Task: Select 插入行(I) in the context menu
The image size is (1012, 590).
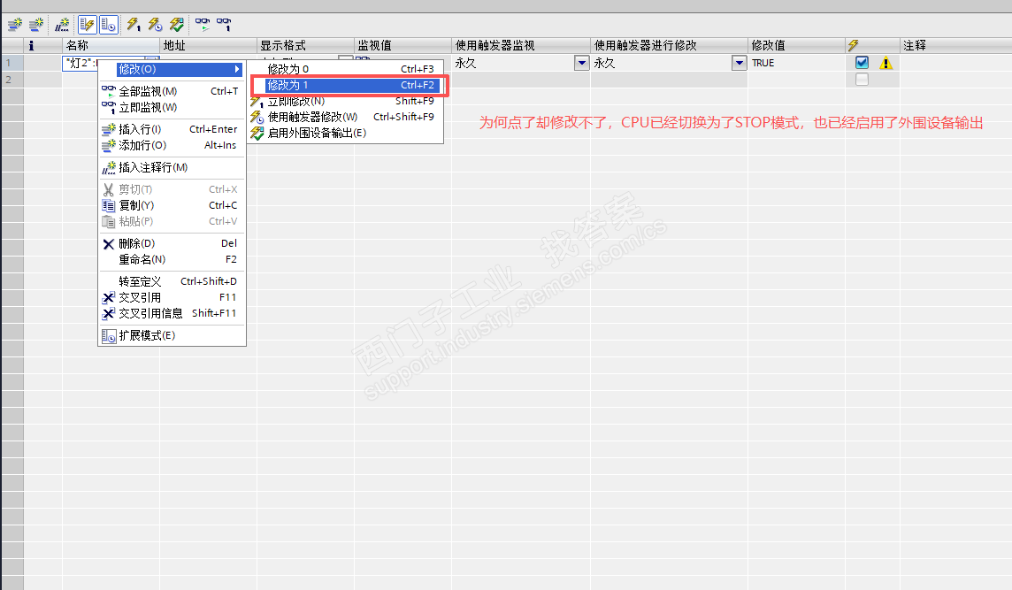Action: tap(172, 129)
